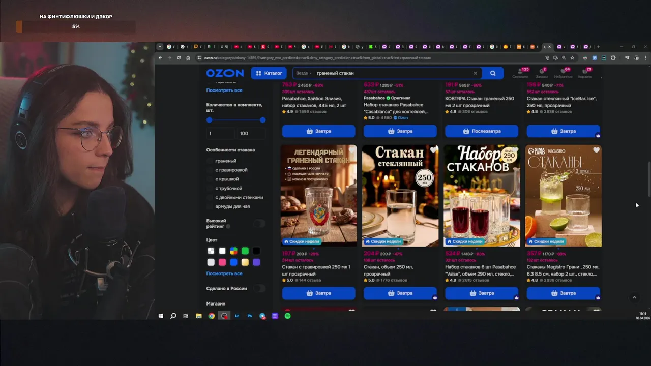The image size is (651, 366).
Task: Open the Каталог menu
Action: 269,73
